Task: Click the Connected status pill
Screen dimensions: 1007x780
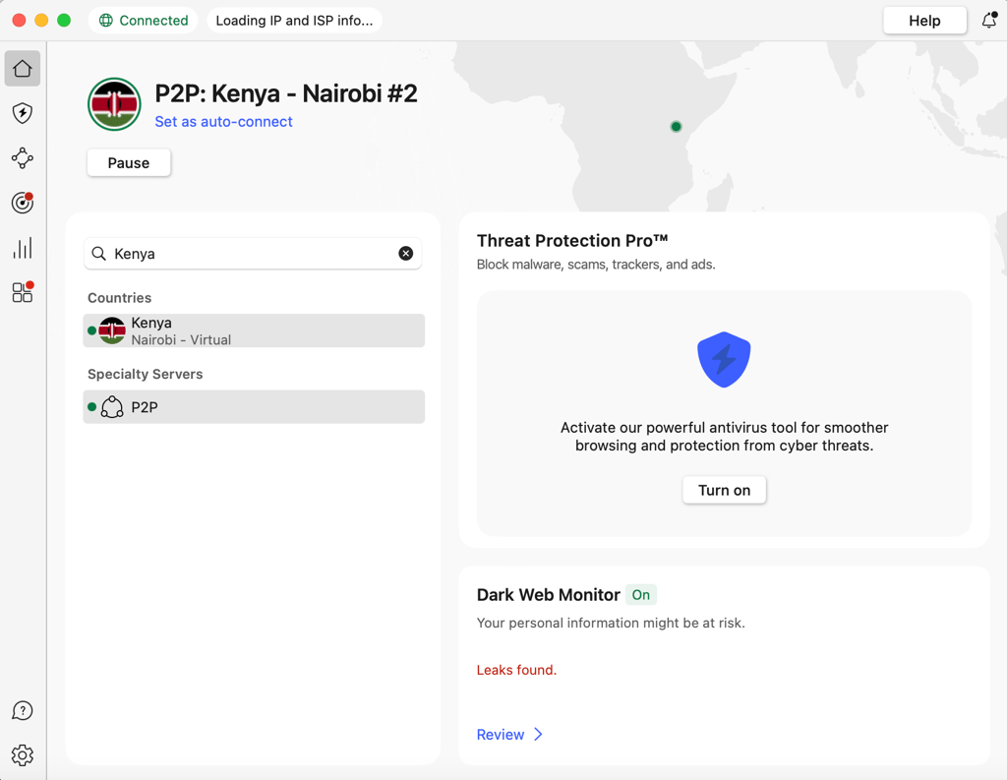Action: coord(144,21)
